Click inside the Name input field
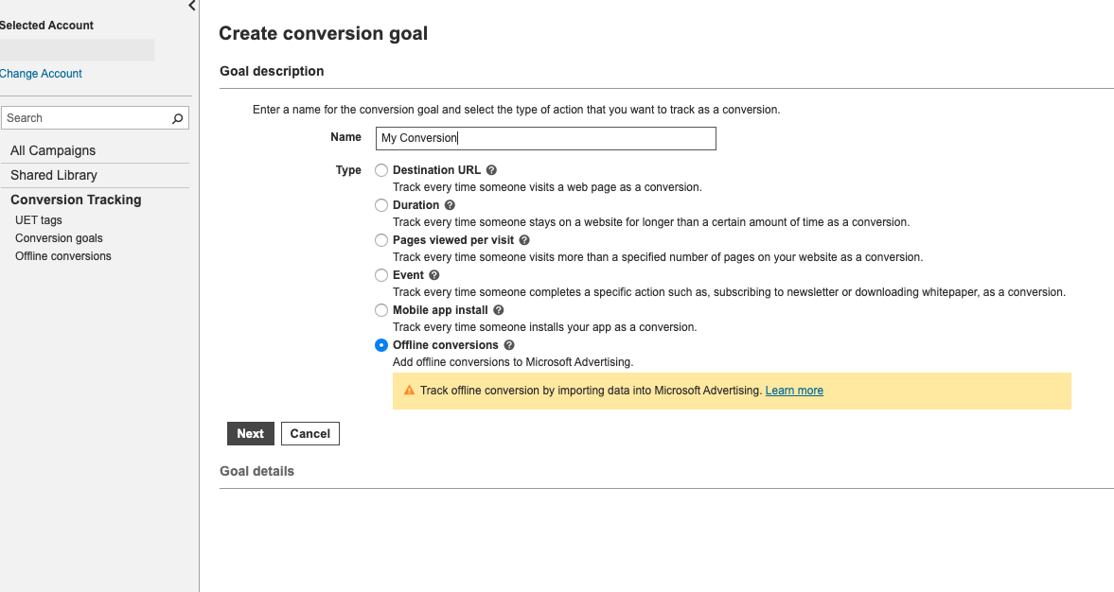This screenshot has width=1114, height=592. pos(544,138)
